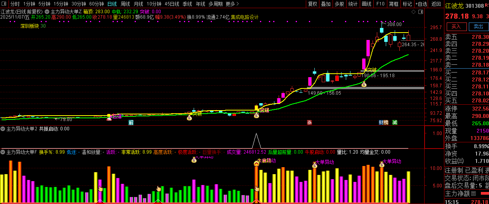The image size is (489, 204).
Task: Click the 卖五 price 278.30
Action: click(x=480, y=37)
